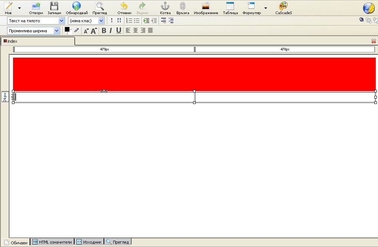Align text to the left

tap(128, 30)
